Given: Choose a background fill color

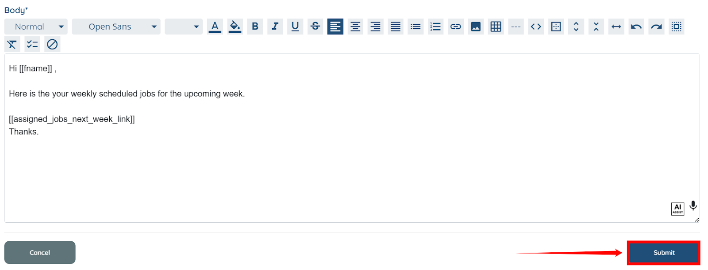Looking at the screenshot, I should pos(235,27).
